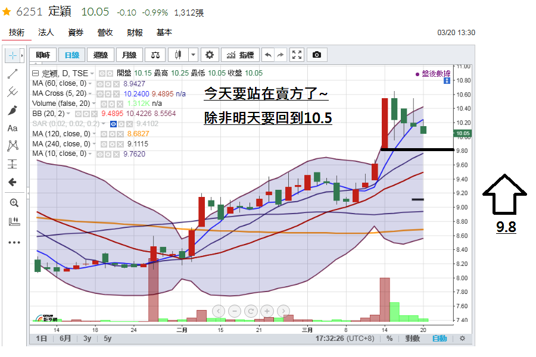Viewport: 536px width, 357px height.
Task: Open the 指標 indicators dialog
Action: (241, 55)
